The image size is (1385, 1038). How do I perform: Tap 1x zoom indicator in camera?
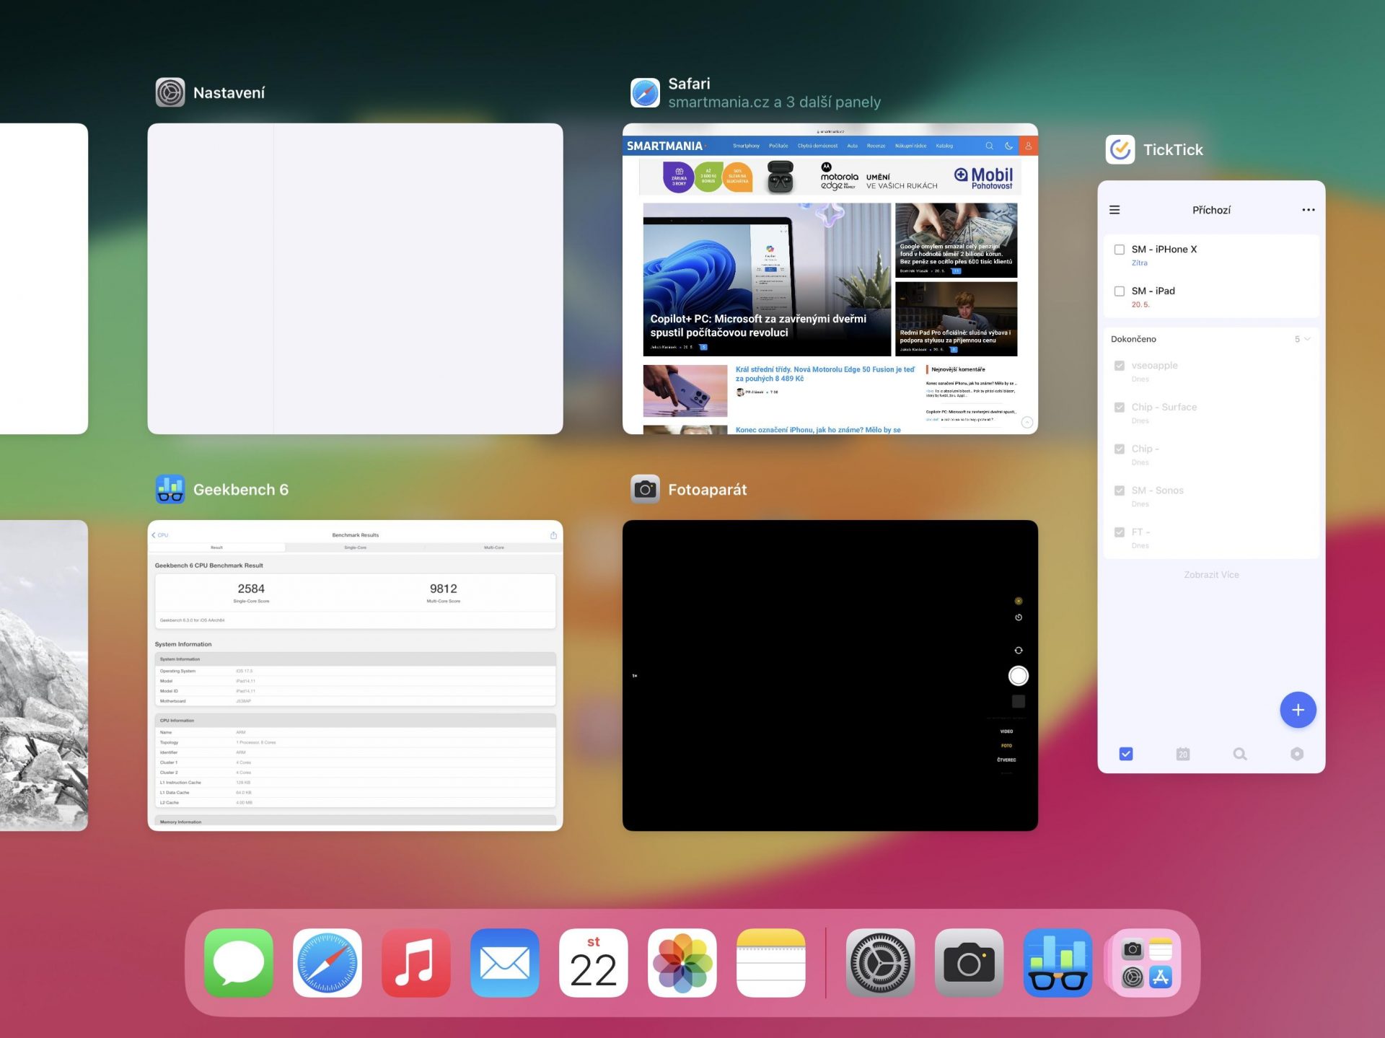(x=635, y=676)
